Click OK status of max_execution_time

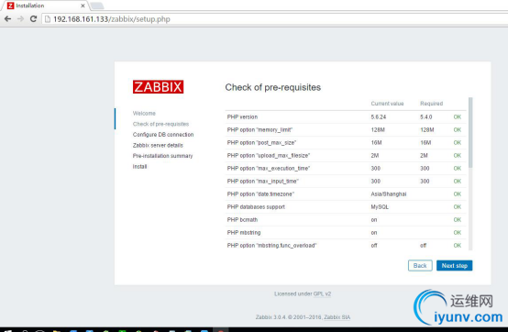click(x=458, y=169)
